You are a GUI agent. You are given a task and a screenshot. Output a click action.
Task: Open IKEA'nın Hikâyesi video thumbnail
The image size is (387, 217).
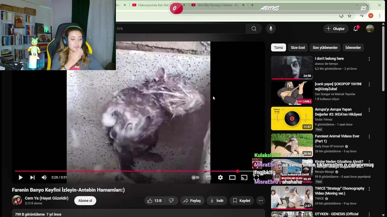point(292,118)
